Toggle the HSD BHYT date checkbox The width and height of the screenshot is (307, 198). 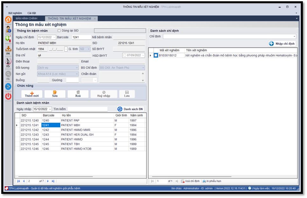125,55
